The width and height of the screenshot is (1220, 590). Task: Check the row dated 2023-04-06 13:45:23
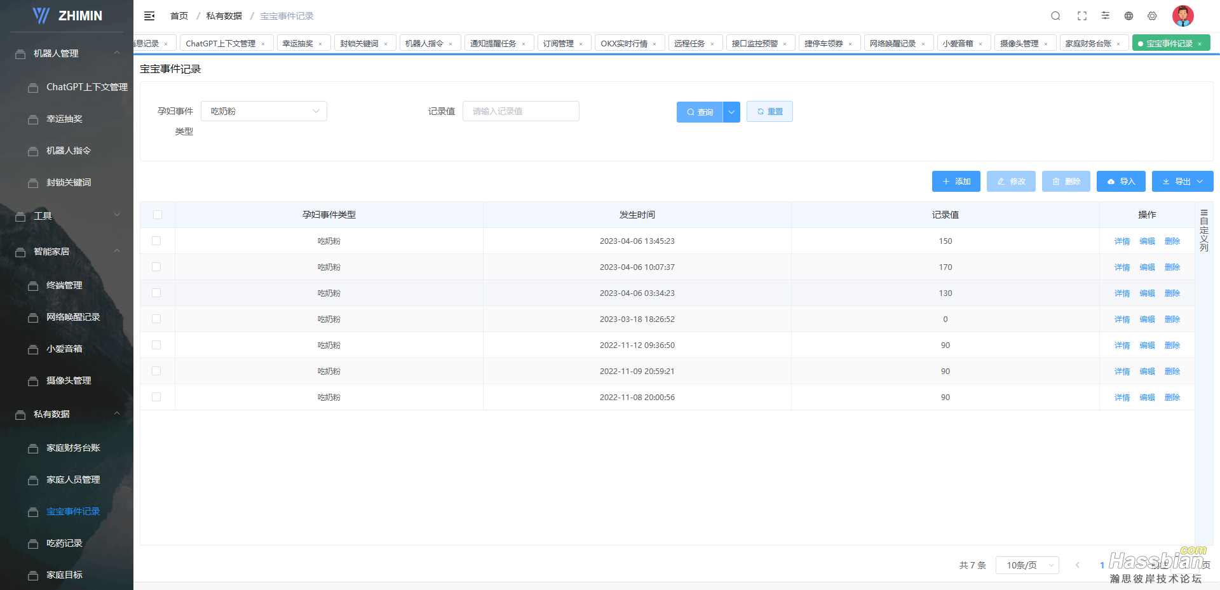[x=156, y=241]
